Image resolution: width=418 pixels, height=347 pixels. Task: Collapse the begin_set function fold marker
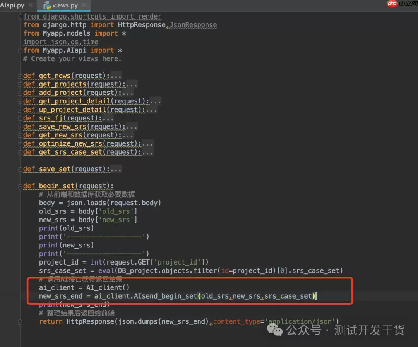[20, 186]
